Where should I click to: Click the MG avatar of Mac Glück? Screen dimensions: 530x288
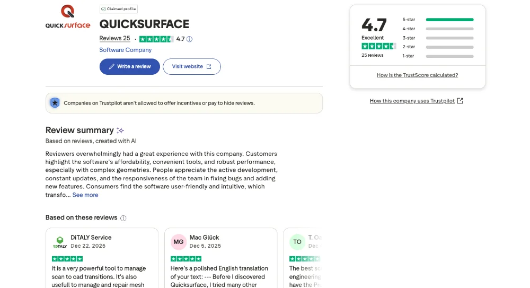pyautogui.click(x=179, y=242)
